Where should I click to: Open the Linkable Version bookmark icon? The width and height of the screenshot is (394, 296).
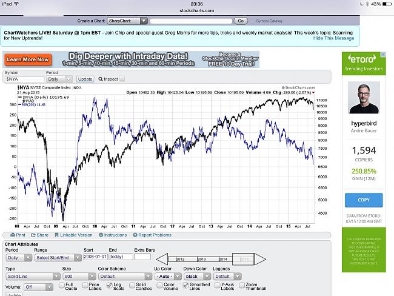click(x=56, y=235)
